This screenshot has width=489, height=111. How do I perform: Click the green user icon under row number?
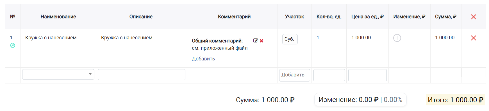point(13,45)
